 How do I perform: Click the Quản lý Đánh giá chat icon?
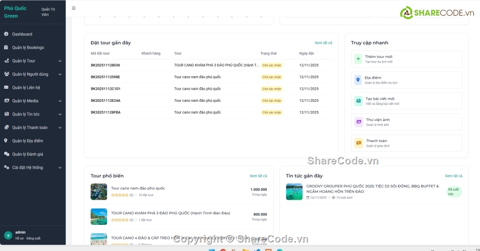pyautogui.click(x=7, y=154)
